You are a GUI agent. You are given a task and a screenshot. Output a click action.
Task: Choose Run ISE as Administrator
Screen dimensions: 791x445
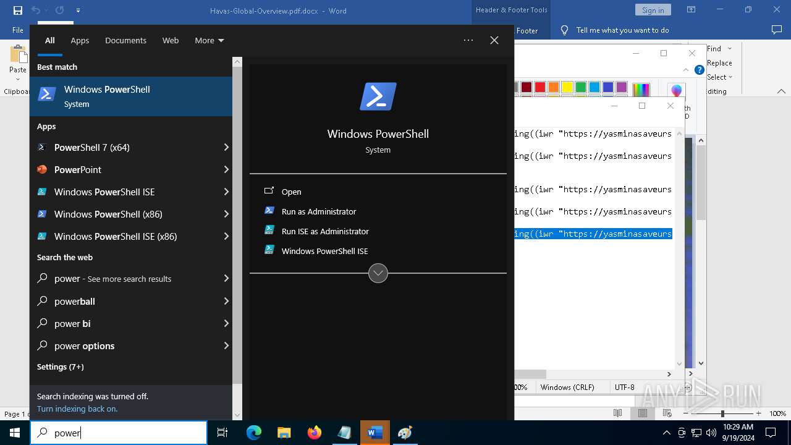tap(325, 231)
